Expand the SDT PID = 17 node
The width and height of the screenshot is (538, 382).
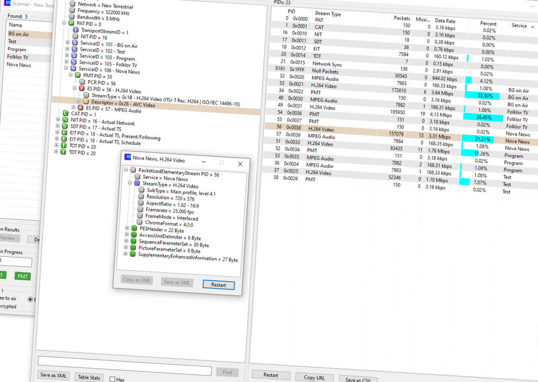tap(58, 126)
